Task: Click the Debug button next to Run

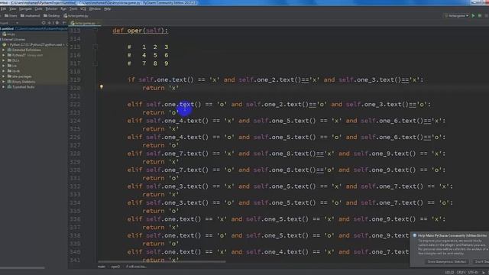Action: (x=480, y=15)
